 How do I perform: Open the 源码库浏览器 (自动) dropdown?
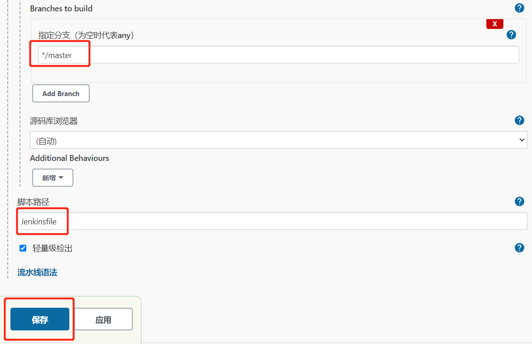tap(272, 140)
